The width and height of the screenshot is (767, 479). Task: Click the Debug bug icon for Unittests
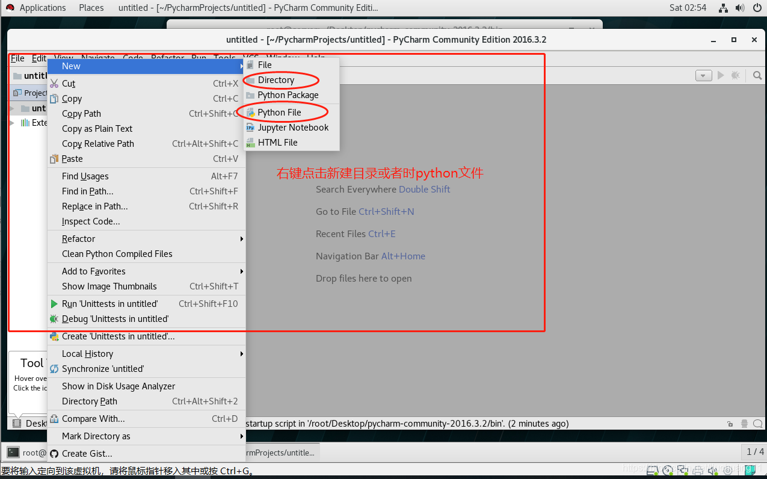(x=54, y=319)
